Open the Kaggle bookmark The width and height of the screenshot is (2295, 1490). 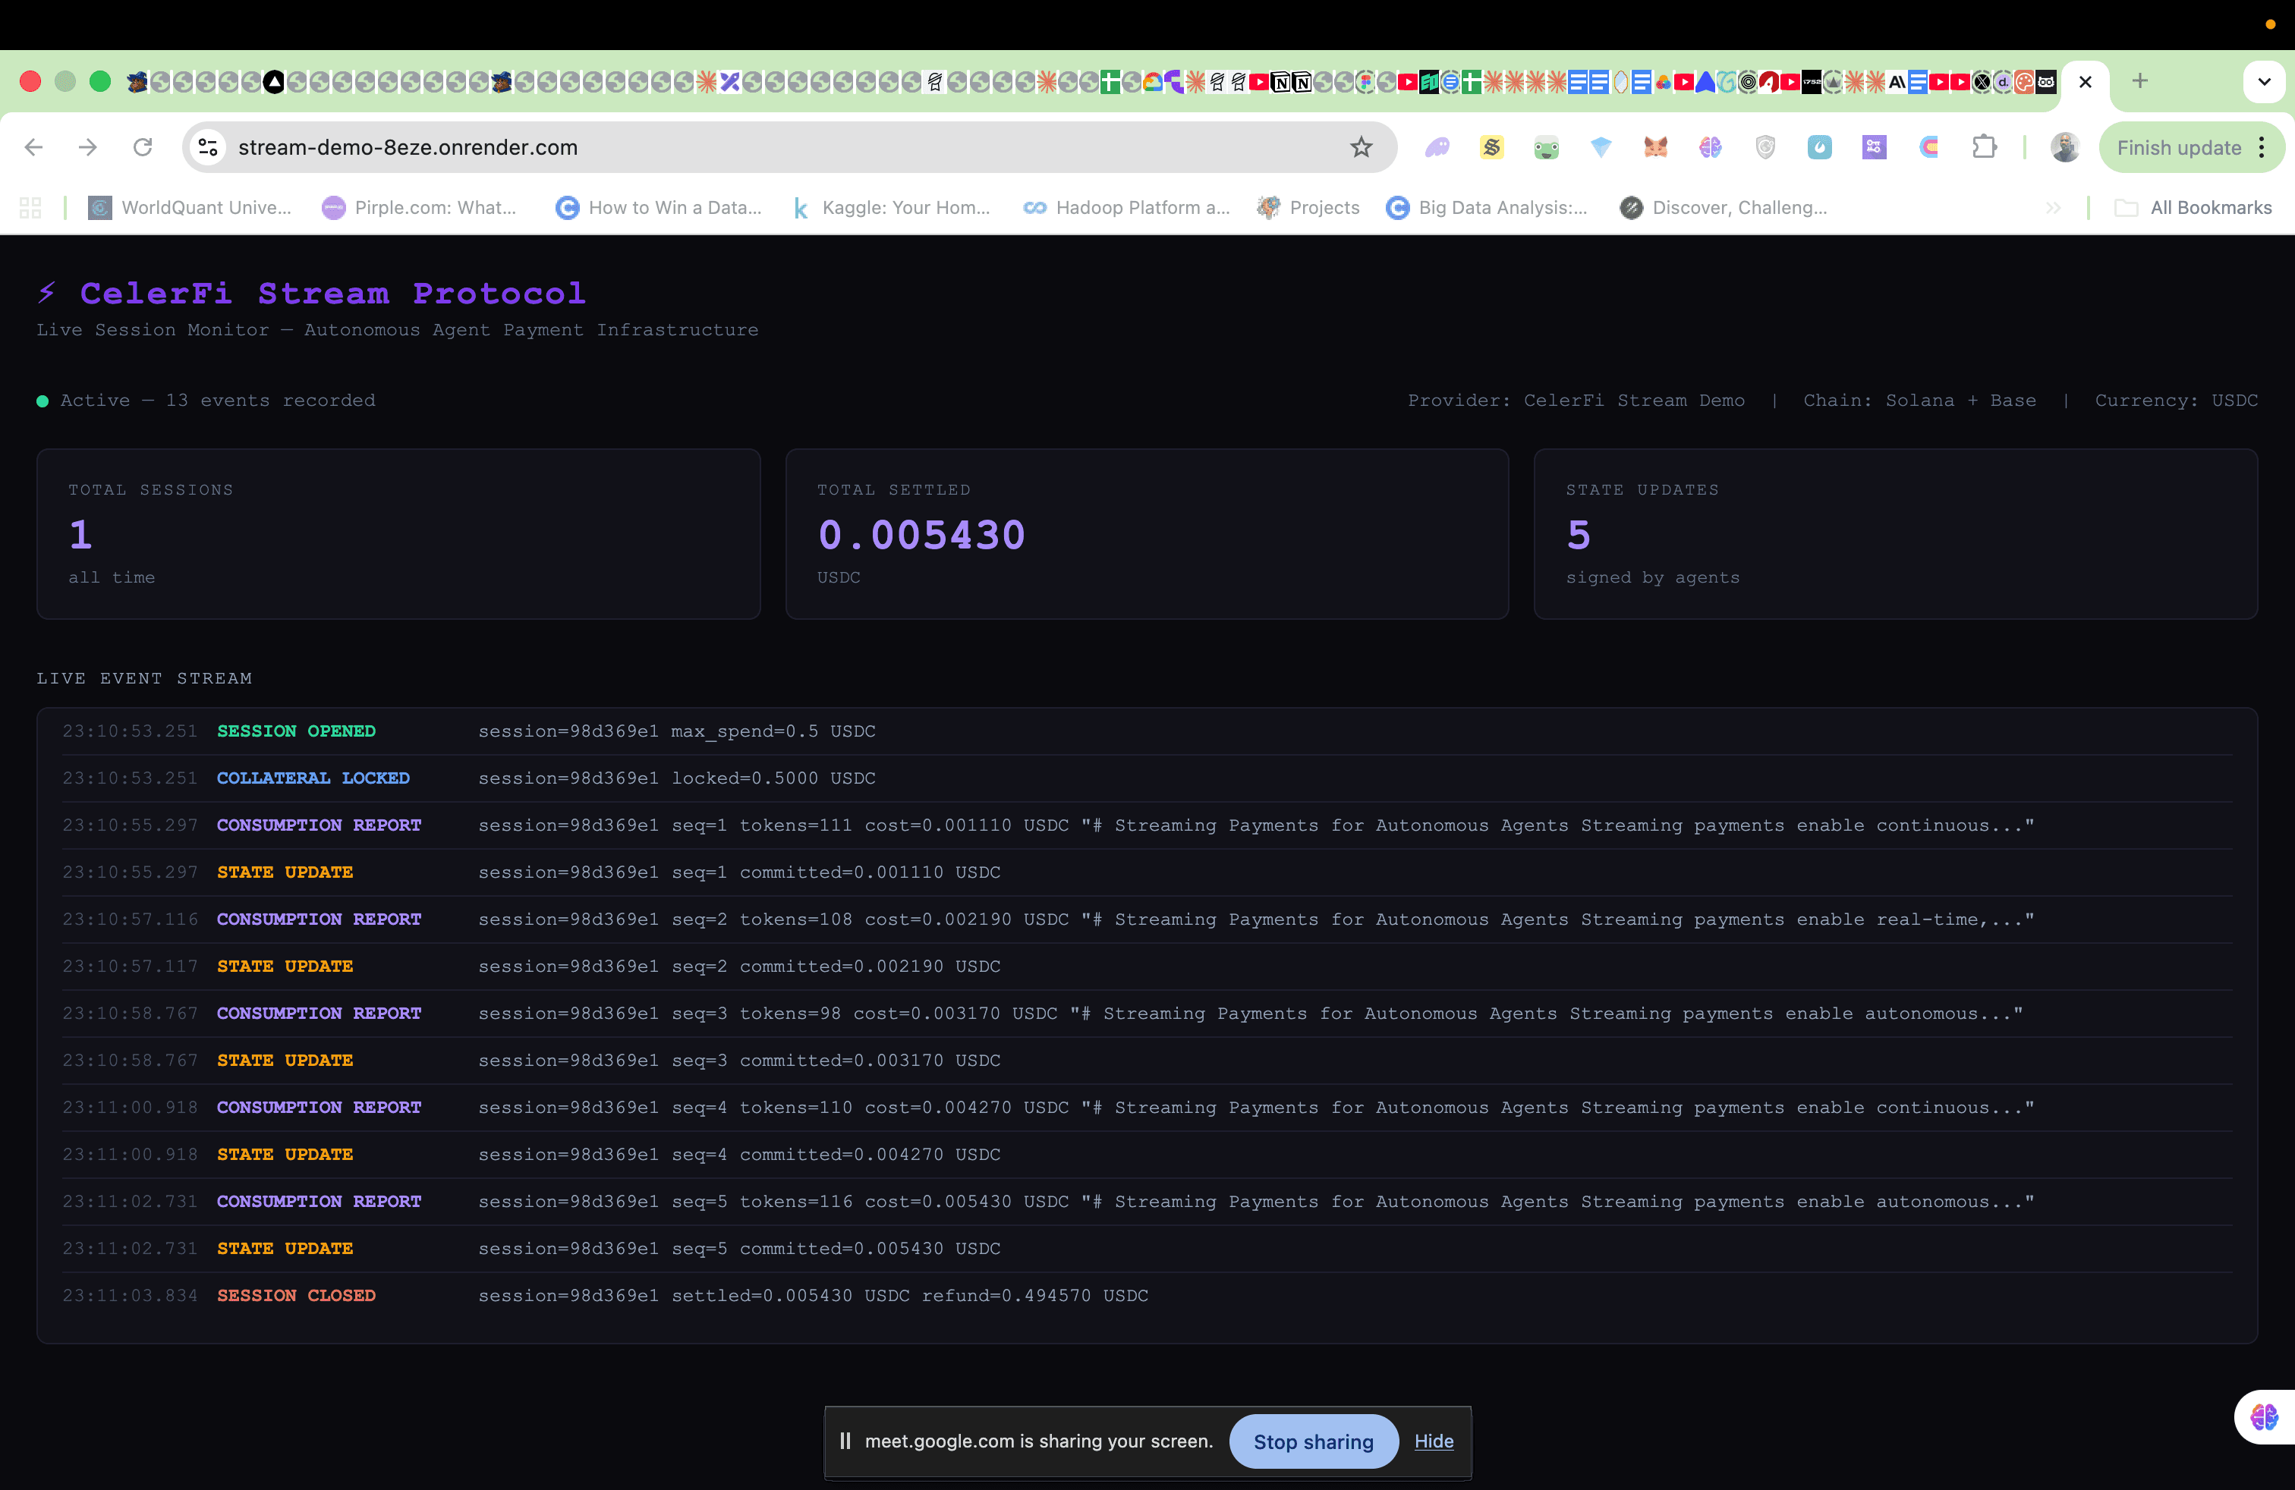pyautogui.click(x=891, y=207)
